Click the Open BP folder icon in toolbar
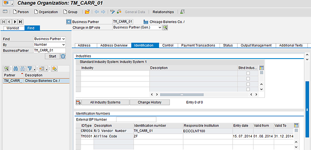 point(87,12)
